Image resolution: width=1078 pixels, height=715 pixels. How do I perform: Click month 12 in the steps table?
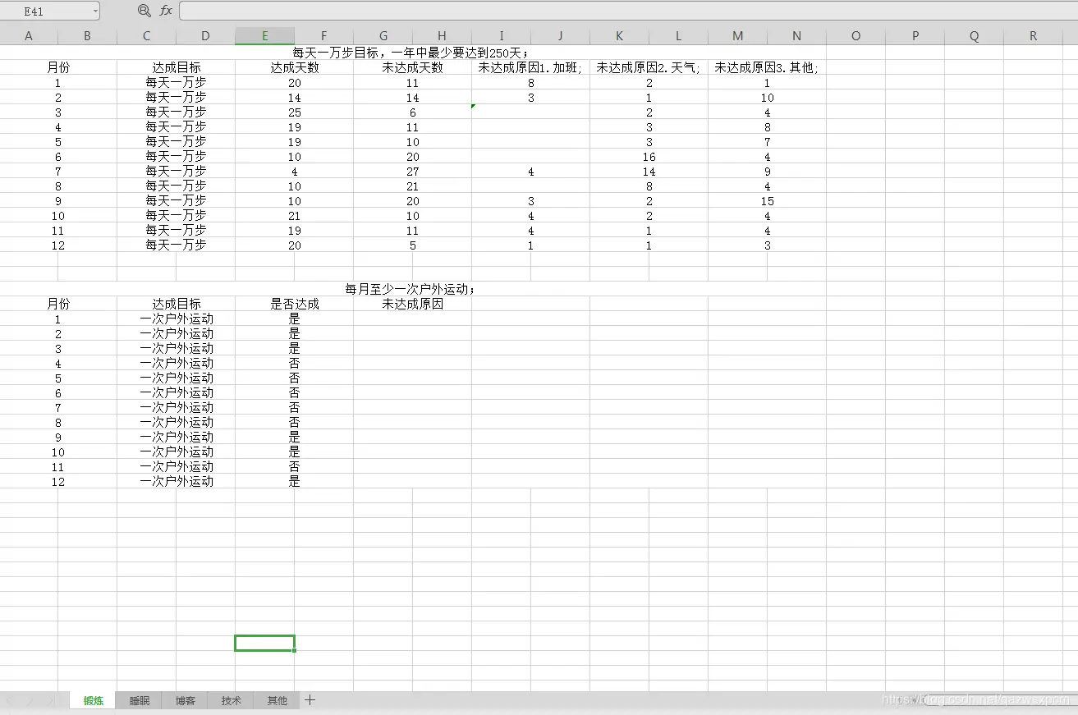click(58, 245)
